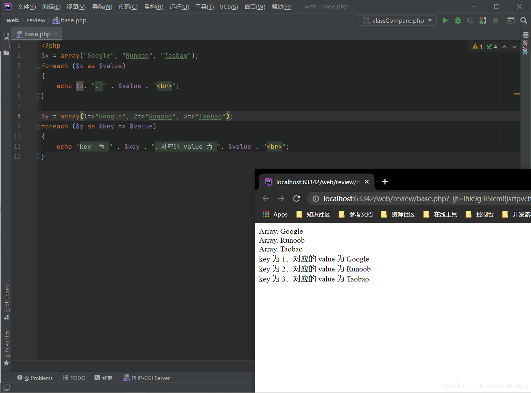This screenshot has height=393, width=531.
Task: Open the 在线工具 bookmark folder
Action: (440, 214)
